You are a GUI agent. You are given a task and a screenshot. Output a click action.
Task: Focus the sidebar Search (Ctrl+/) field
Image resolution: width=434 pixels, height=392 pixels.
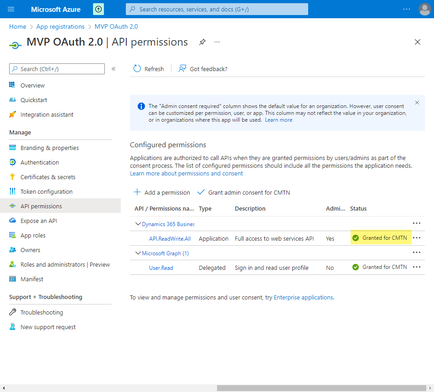[x=57, y=69]
